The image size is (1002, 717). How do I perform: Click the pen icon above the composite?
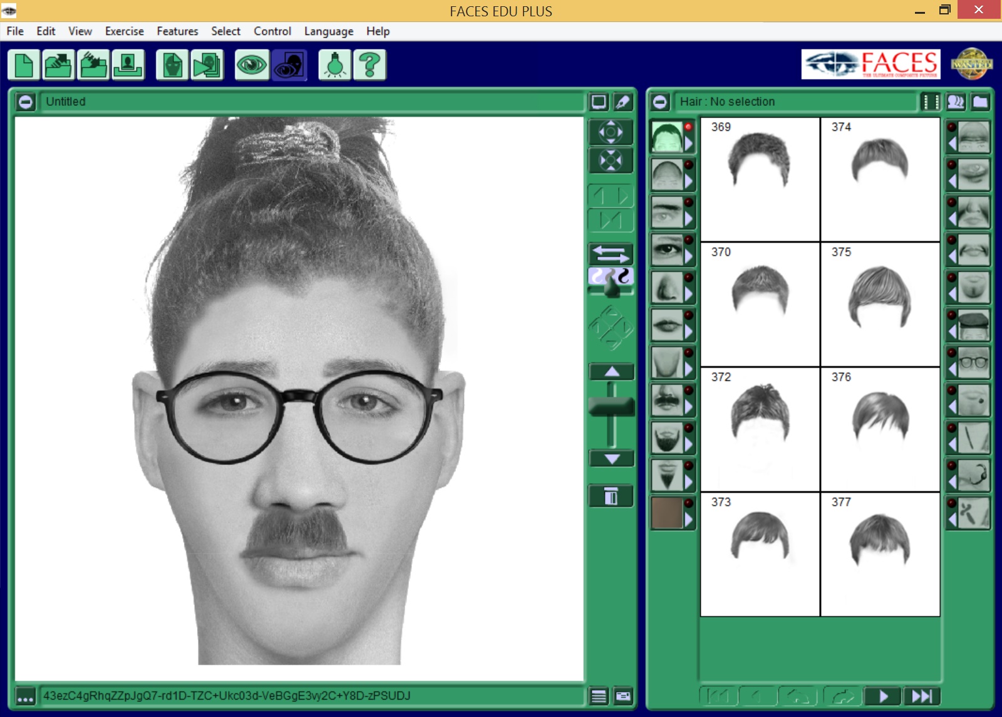pos(622,102)
